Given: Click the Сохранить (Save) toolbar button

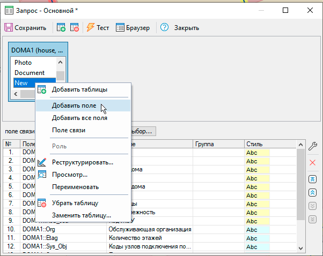Looking at the screenshot, I should pos(26,28).
